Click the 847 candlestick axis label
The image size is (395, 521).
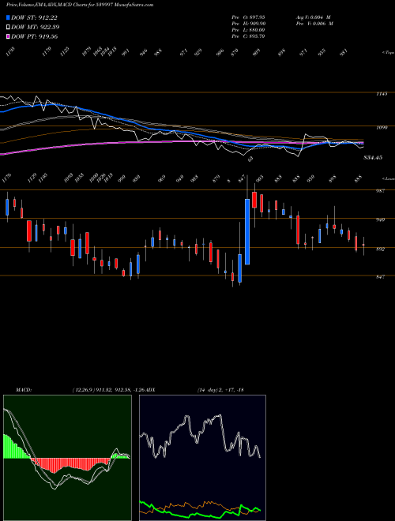381,276
